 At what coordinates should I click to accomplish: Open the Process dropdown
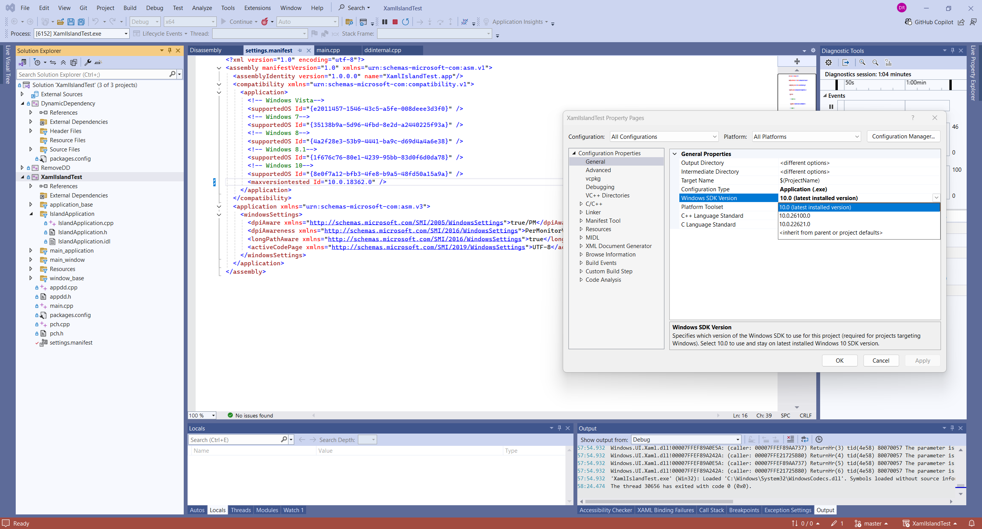point(81,34)
